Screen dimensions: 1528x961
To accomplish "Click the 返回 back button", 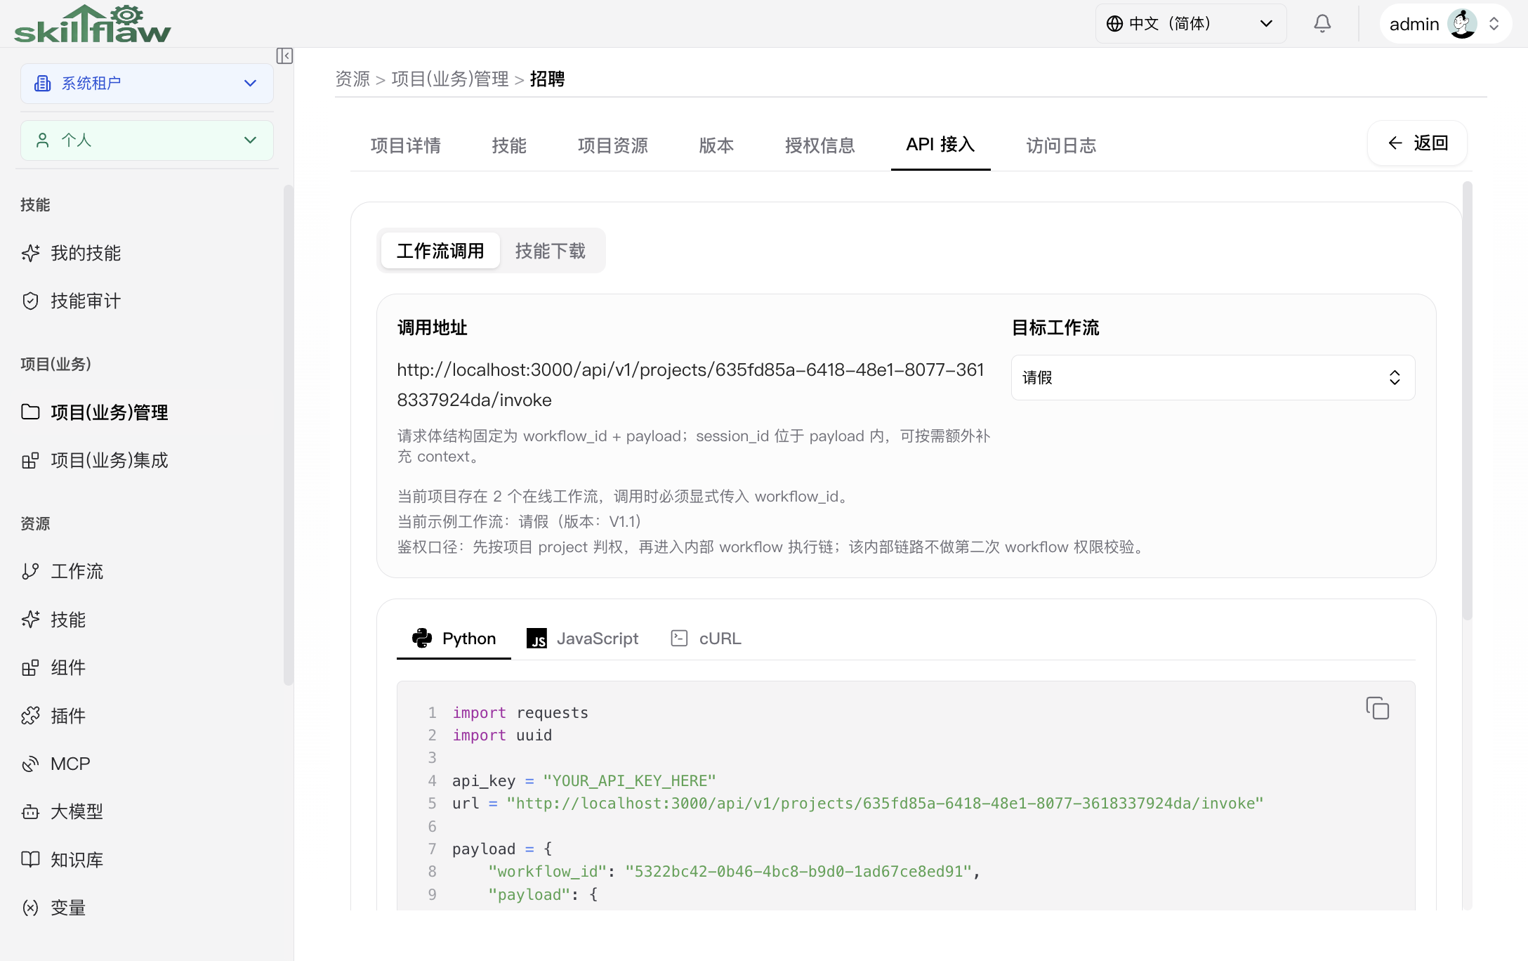I will (x=1417, y=143).
